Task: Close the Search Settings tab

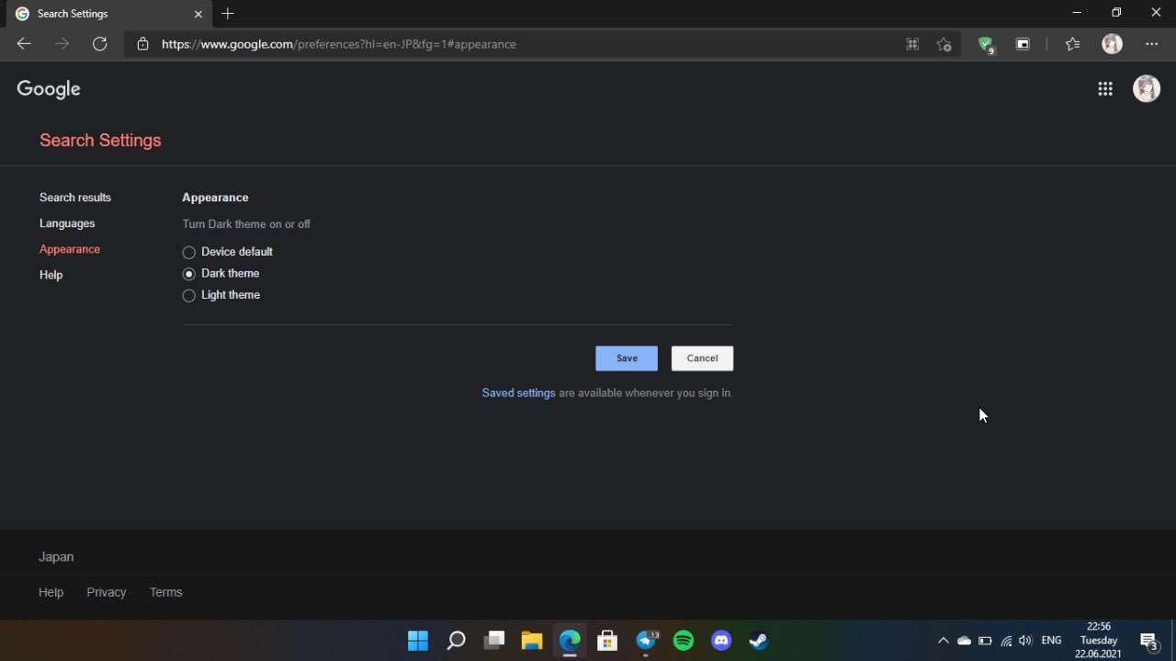Action: (x=198, y=14)
